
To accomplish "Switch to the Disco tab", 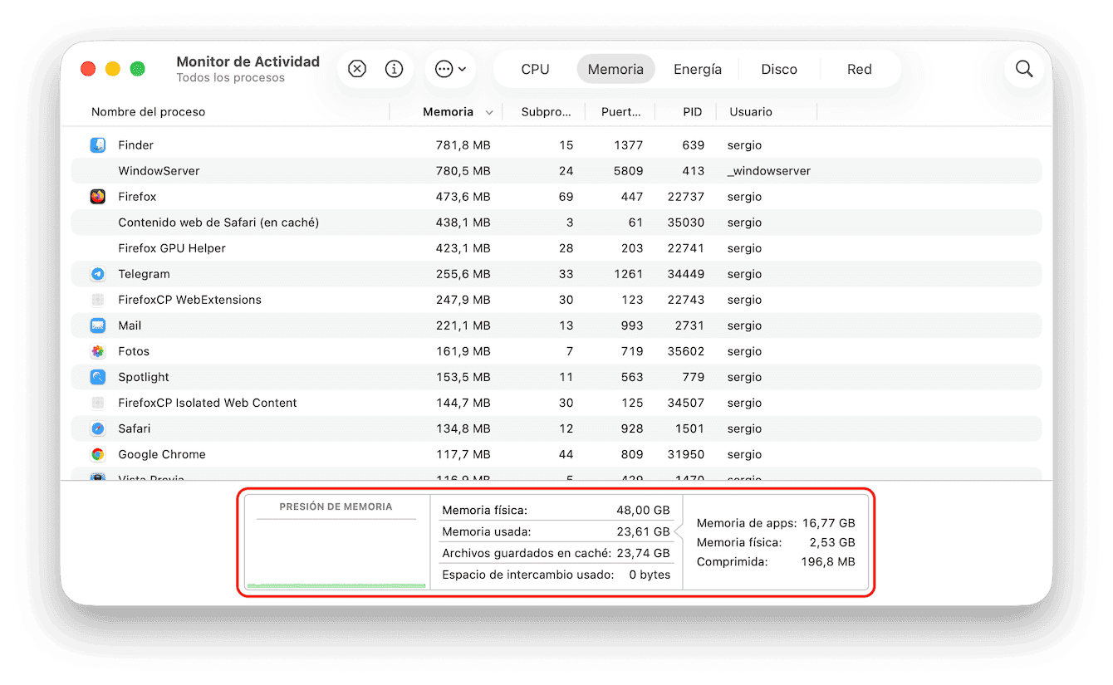I will click(x=779, y=69).
